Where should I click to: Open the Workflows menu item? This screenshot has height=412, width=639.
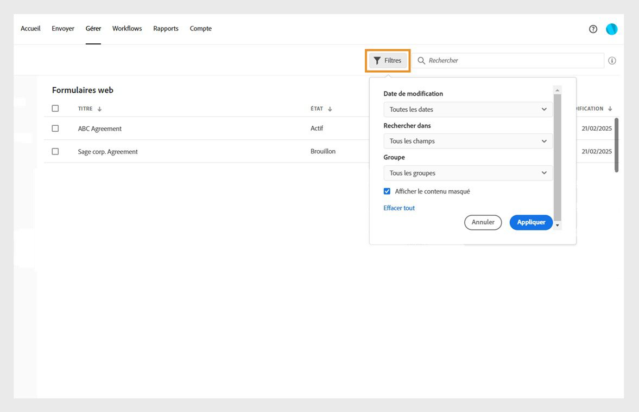[x=126, y=28]
